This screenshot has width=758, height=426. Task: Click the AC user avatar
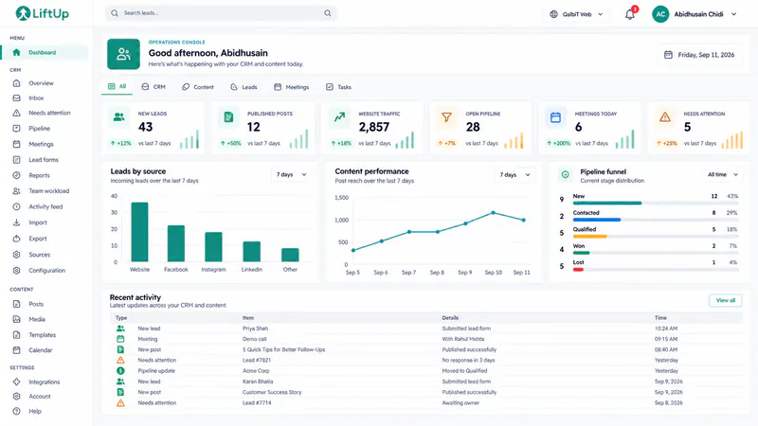(660, 14)
